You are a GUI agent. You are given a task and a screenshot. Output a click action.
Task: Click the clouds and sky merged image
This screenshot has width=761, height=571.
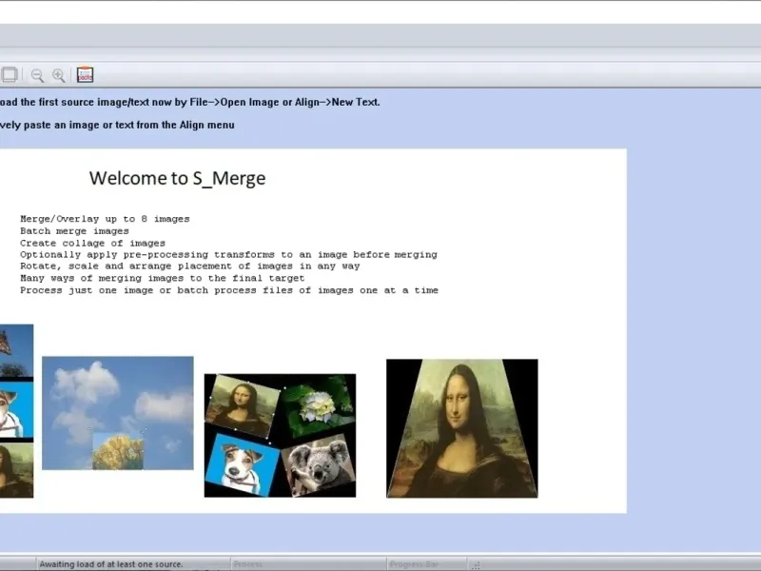117,413
